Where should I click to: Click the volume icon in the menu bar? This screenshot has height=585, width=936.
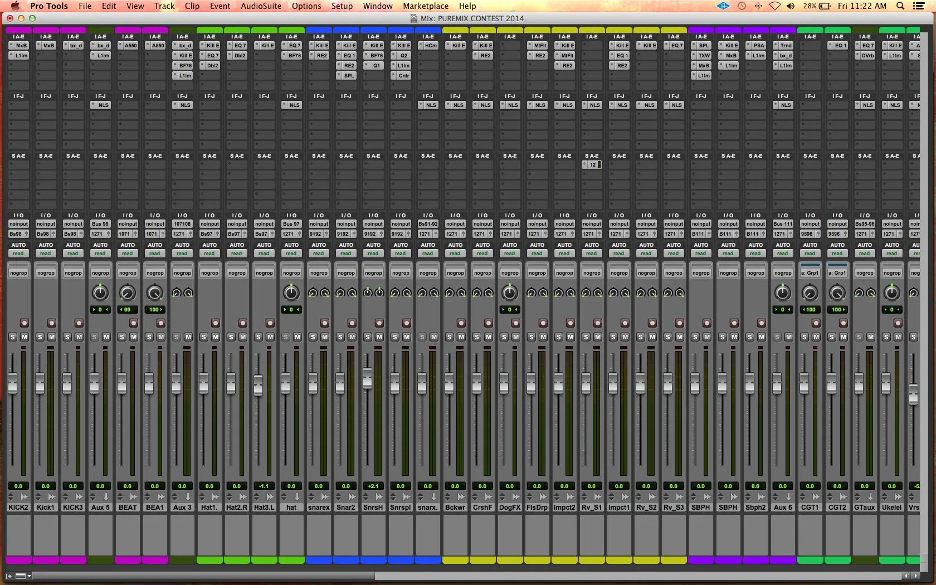coord(791,6)
